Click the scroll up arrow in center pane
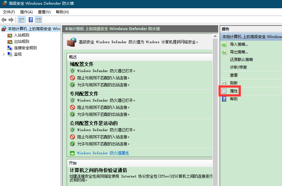Viewport: 282px width, 186px height. [x=215, y=36]
